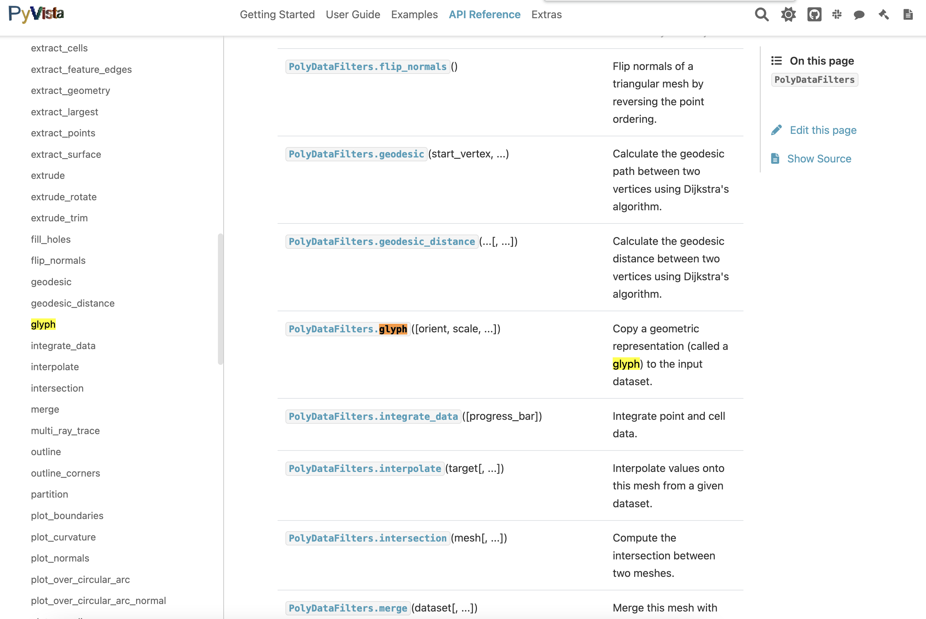Click the Edit this page link
The height and width of the screenshot is (619, 926).
point(823,130)
